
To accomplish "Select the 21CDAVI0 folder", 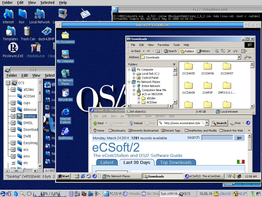I will coord(189,69).
